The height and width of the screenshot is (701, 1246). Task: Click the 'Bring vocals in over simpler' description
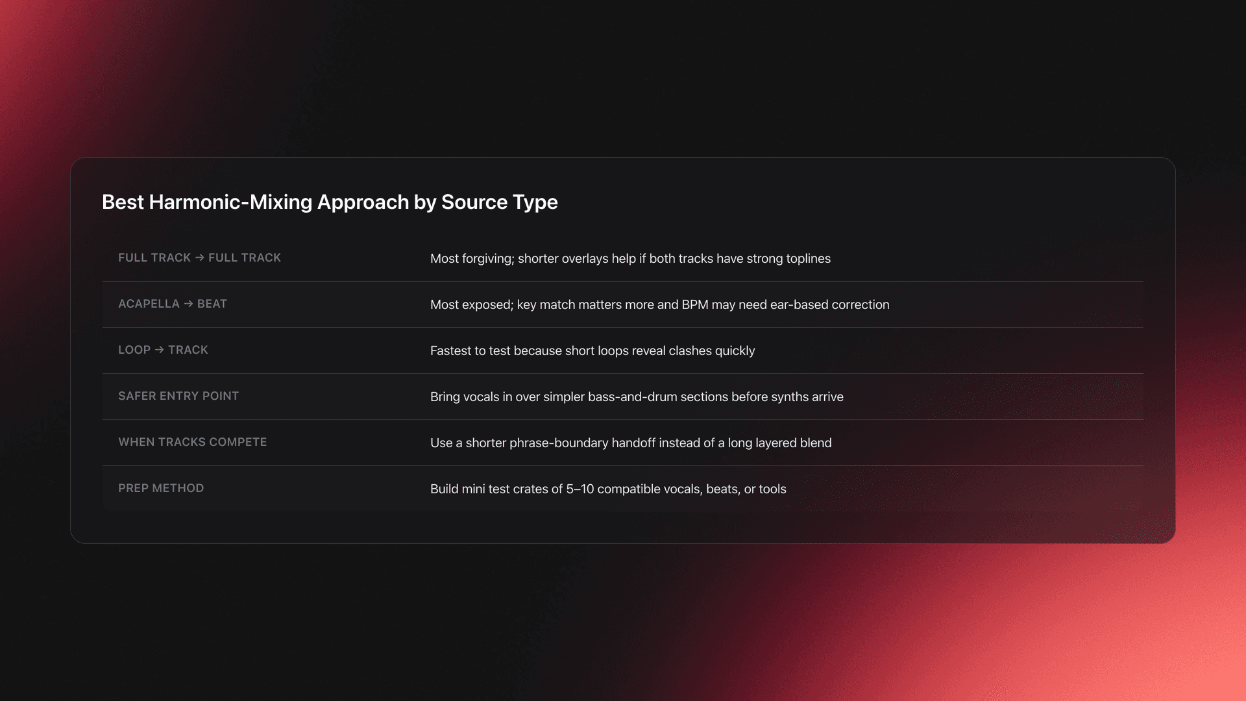[x=637, y=397]
